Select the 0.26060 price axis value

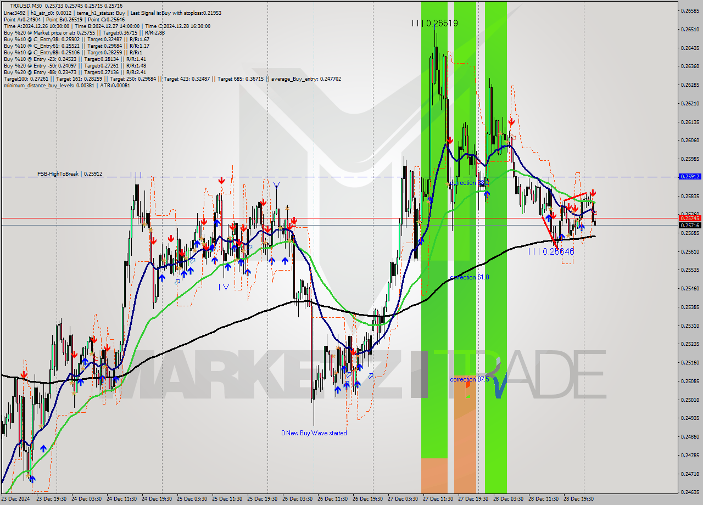(690, 140)
